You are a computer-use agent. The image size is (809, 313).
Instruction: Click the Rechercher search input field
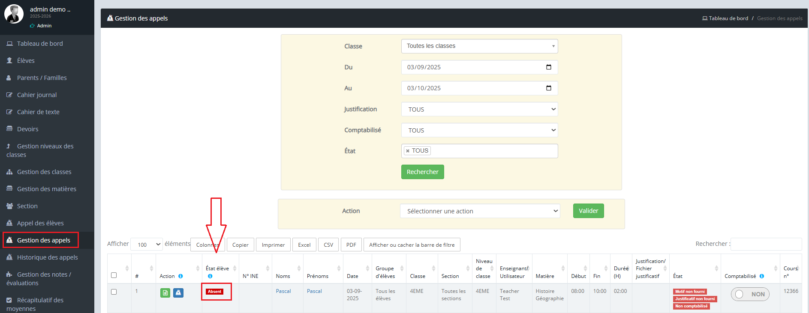pyautogui.click(x=766, y=244)
